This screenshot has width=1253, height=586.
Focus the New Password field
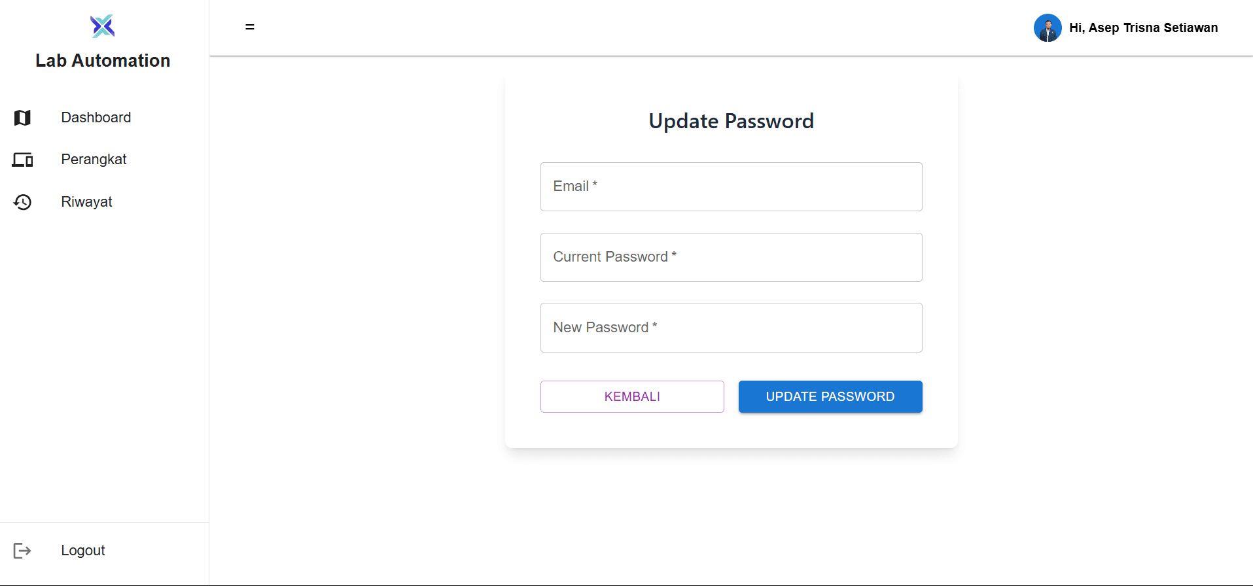(x=731, y=328)
